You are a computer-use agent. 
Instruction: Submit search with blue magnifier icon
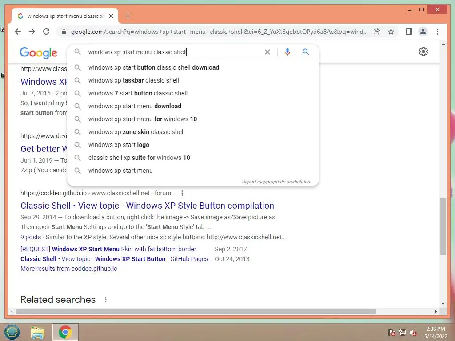click(x=306, y=52)
